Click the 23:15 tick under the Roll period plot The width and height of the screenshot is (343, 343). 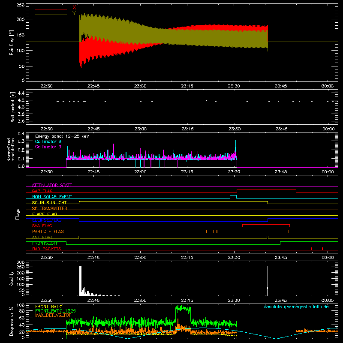pyautogui.click(x=187, y=129)
